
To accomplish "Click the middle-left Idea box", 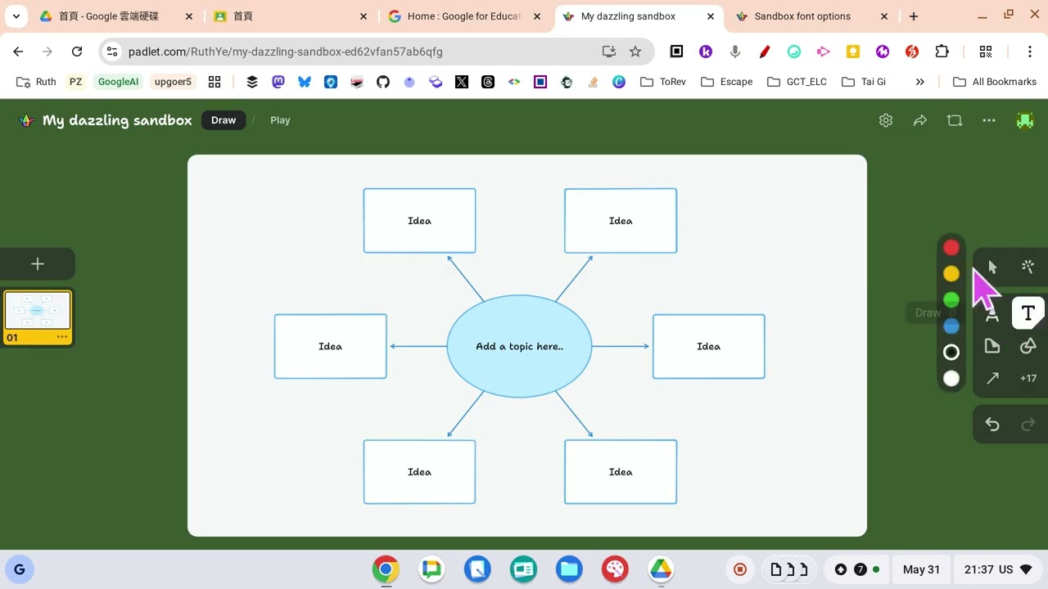I will pos(330,346).
